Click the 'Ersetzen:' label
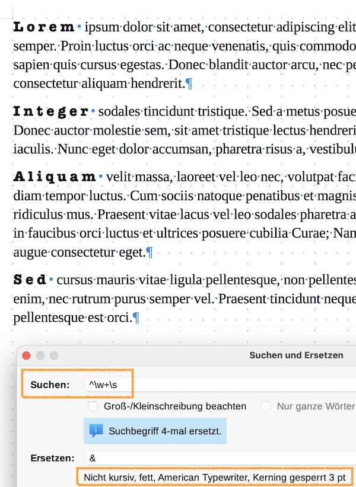Screen dimensions: 356x487 (53, 458)
